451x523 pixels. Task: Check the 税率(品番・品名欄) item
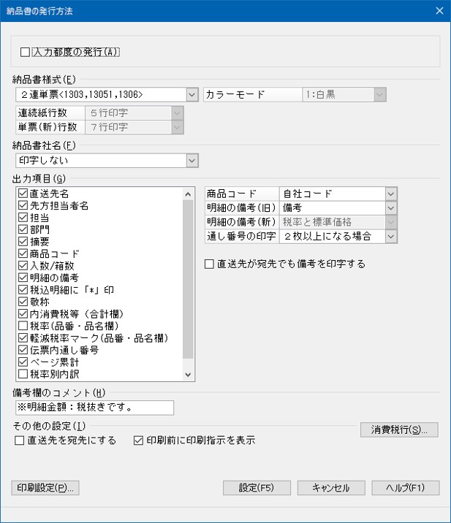point(23,325)
